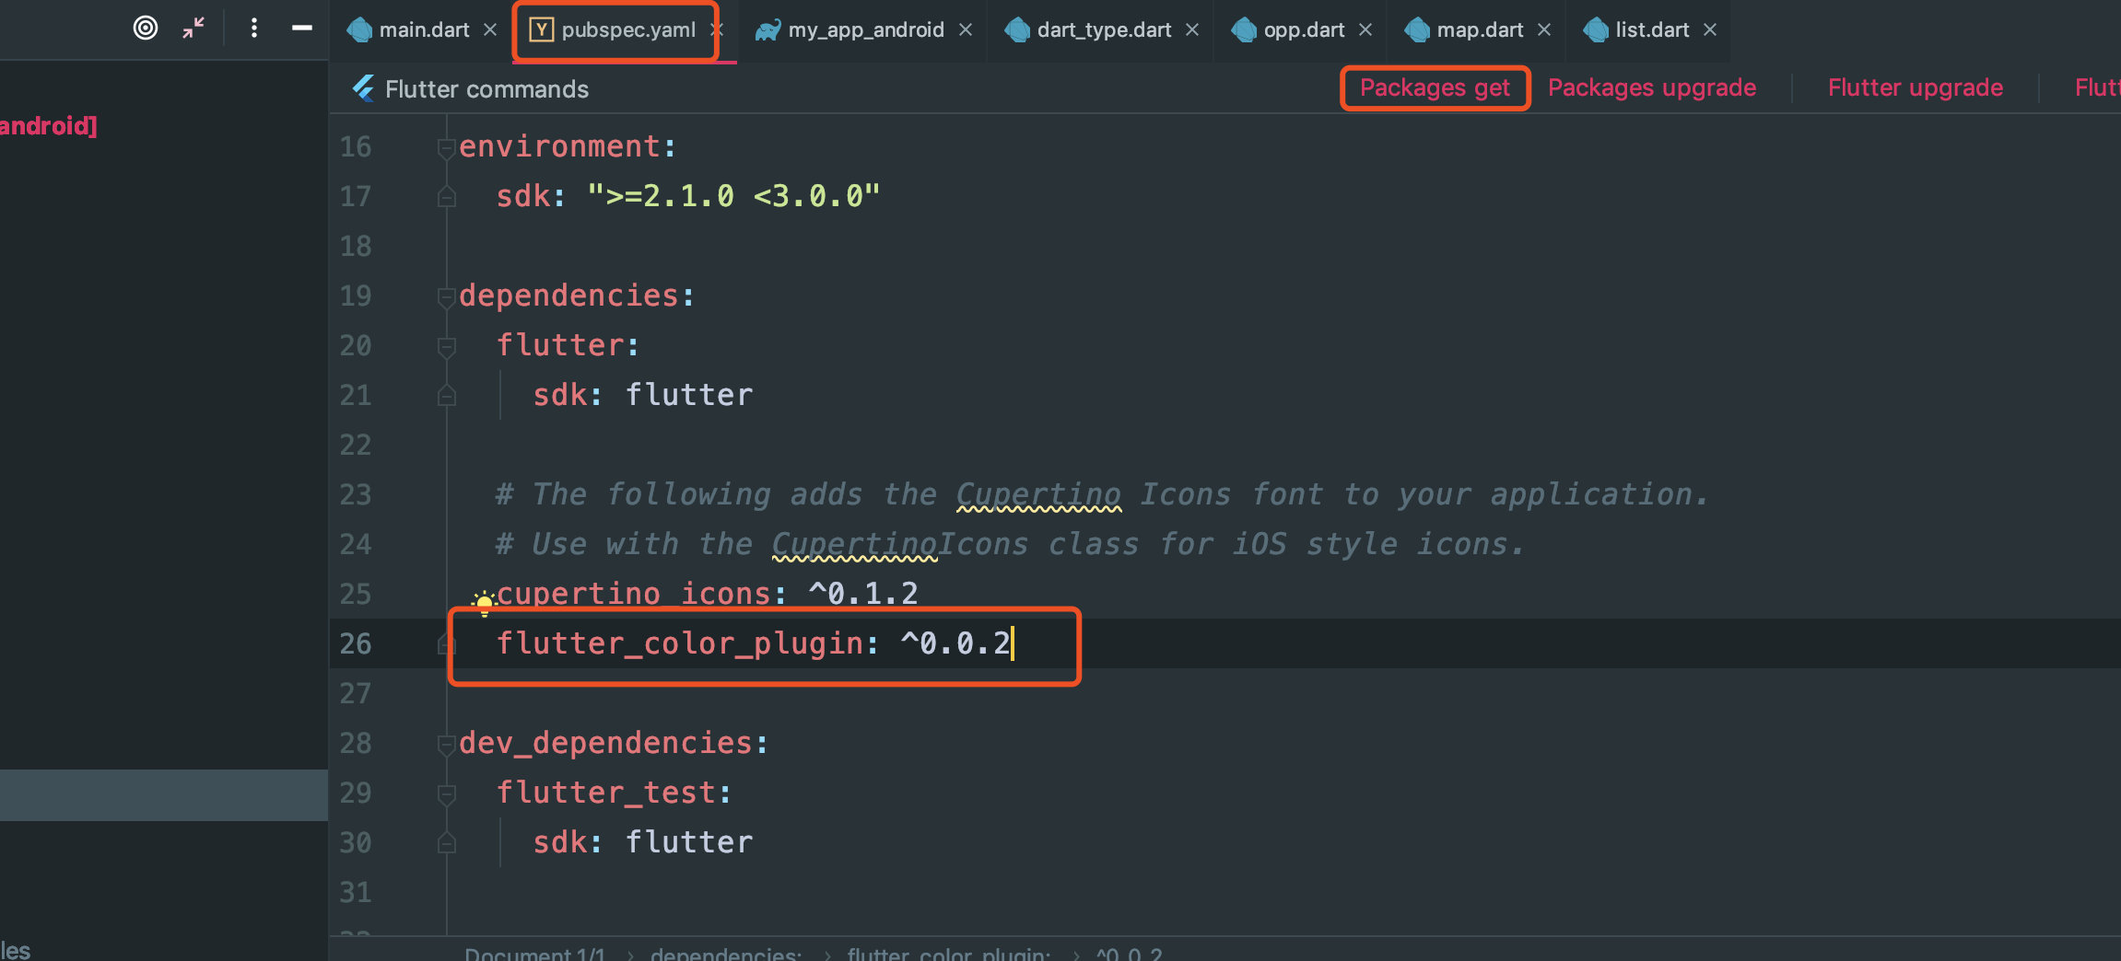Viewport: 2121px width, 961px height.
Task: Click the line number 19 gutter
Action: click(356, 295)
